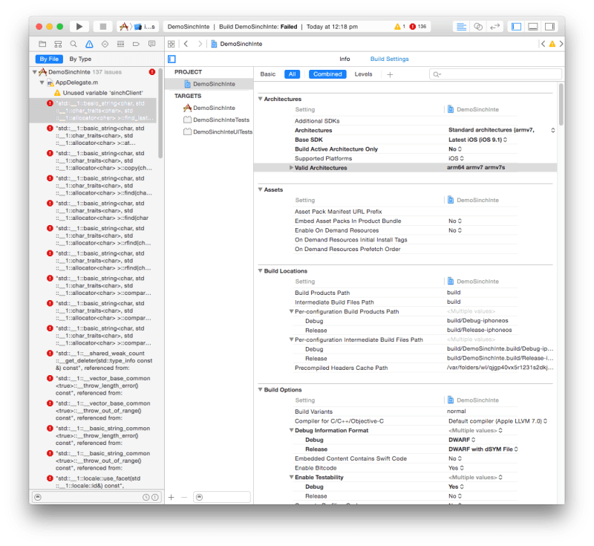Hide the Navigator panel toggle icon

(x=515, y=26)
